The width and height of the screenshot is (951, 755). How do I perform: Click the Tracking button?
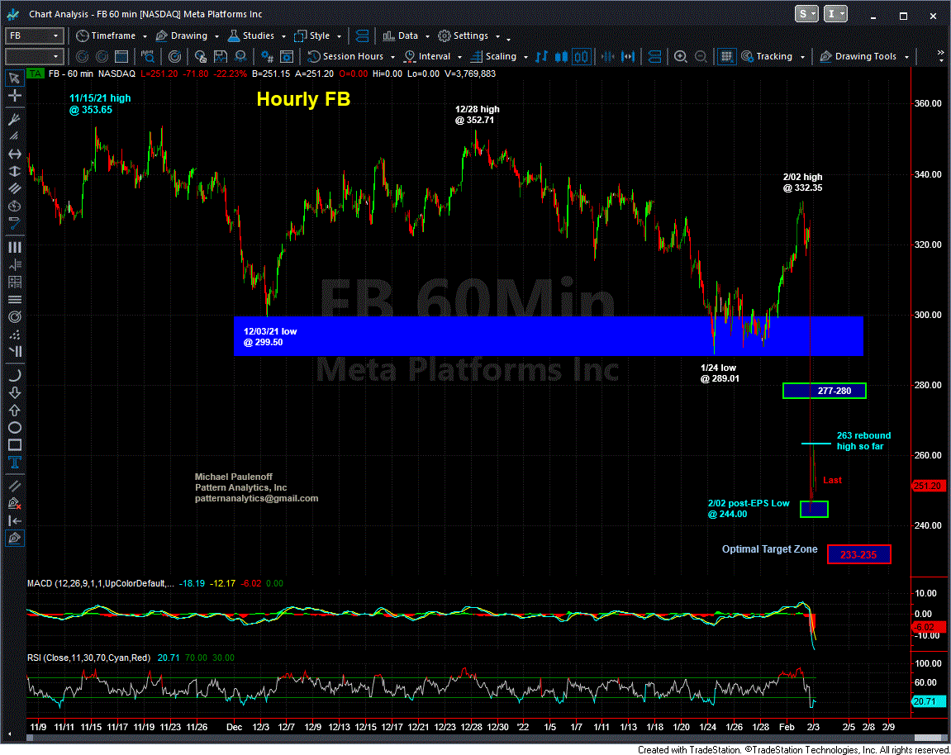point(768,56)
